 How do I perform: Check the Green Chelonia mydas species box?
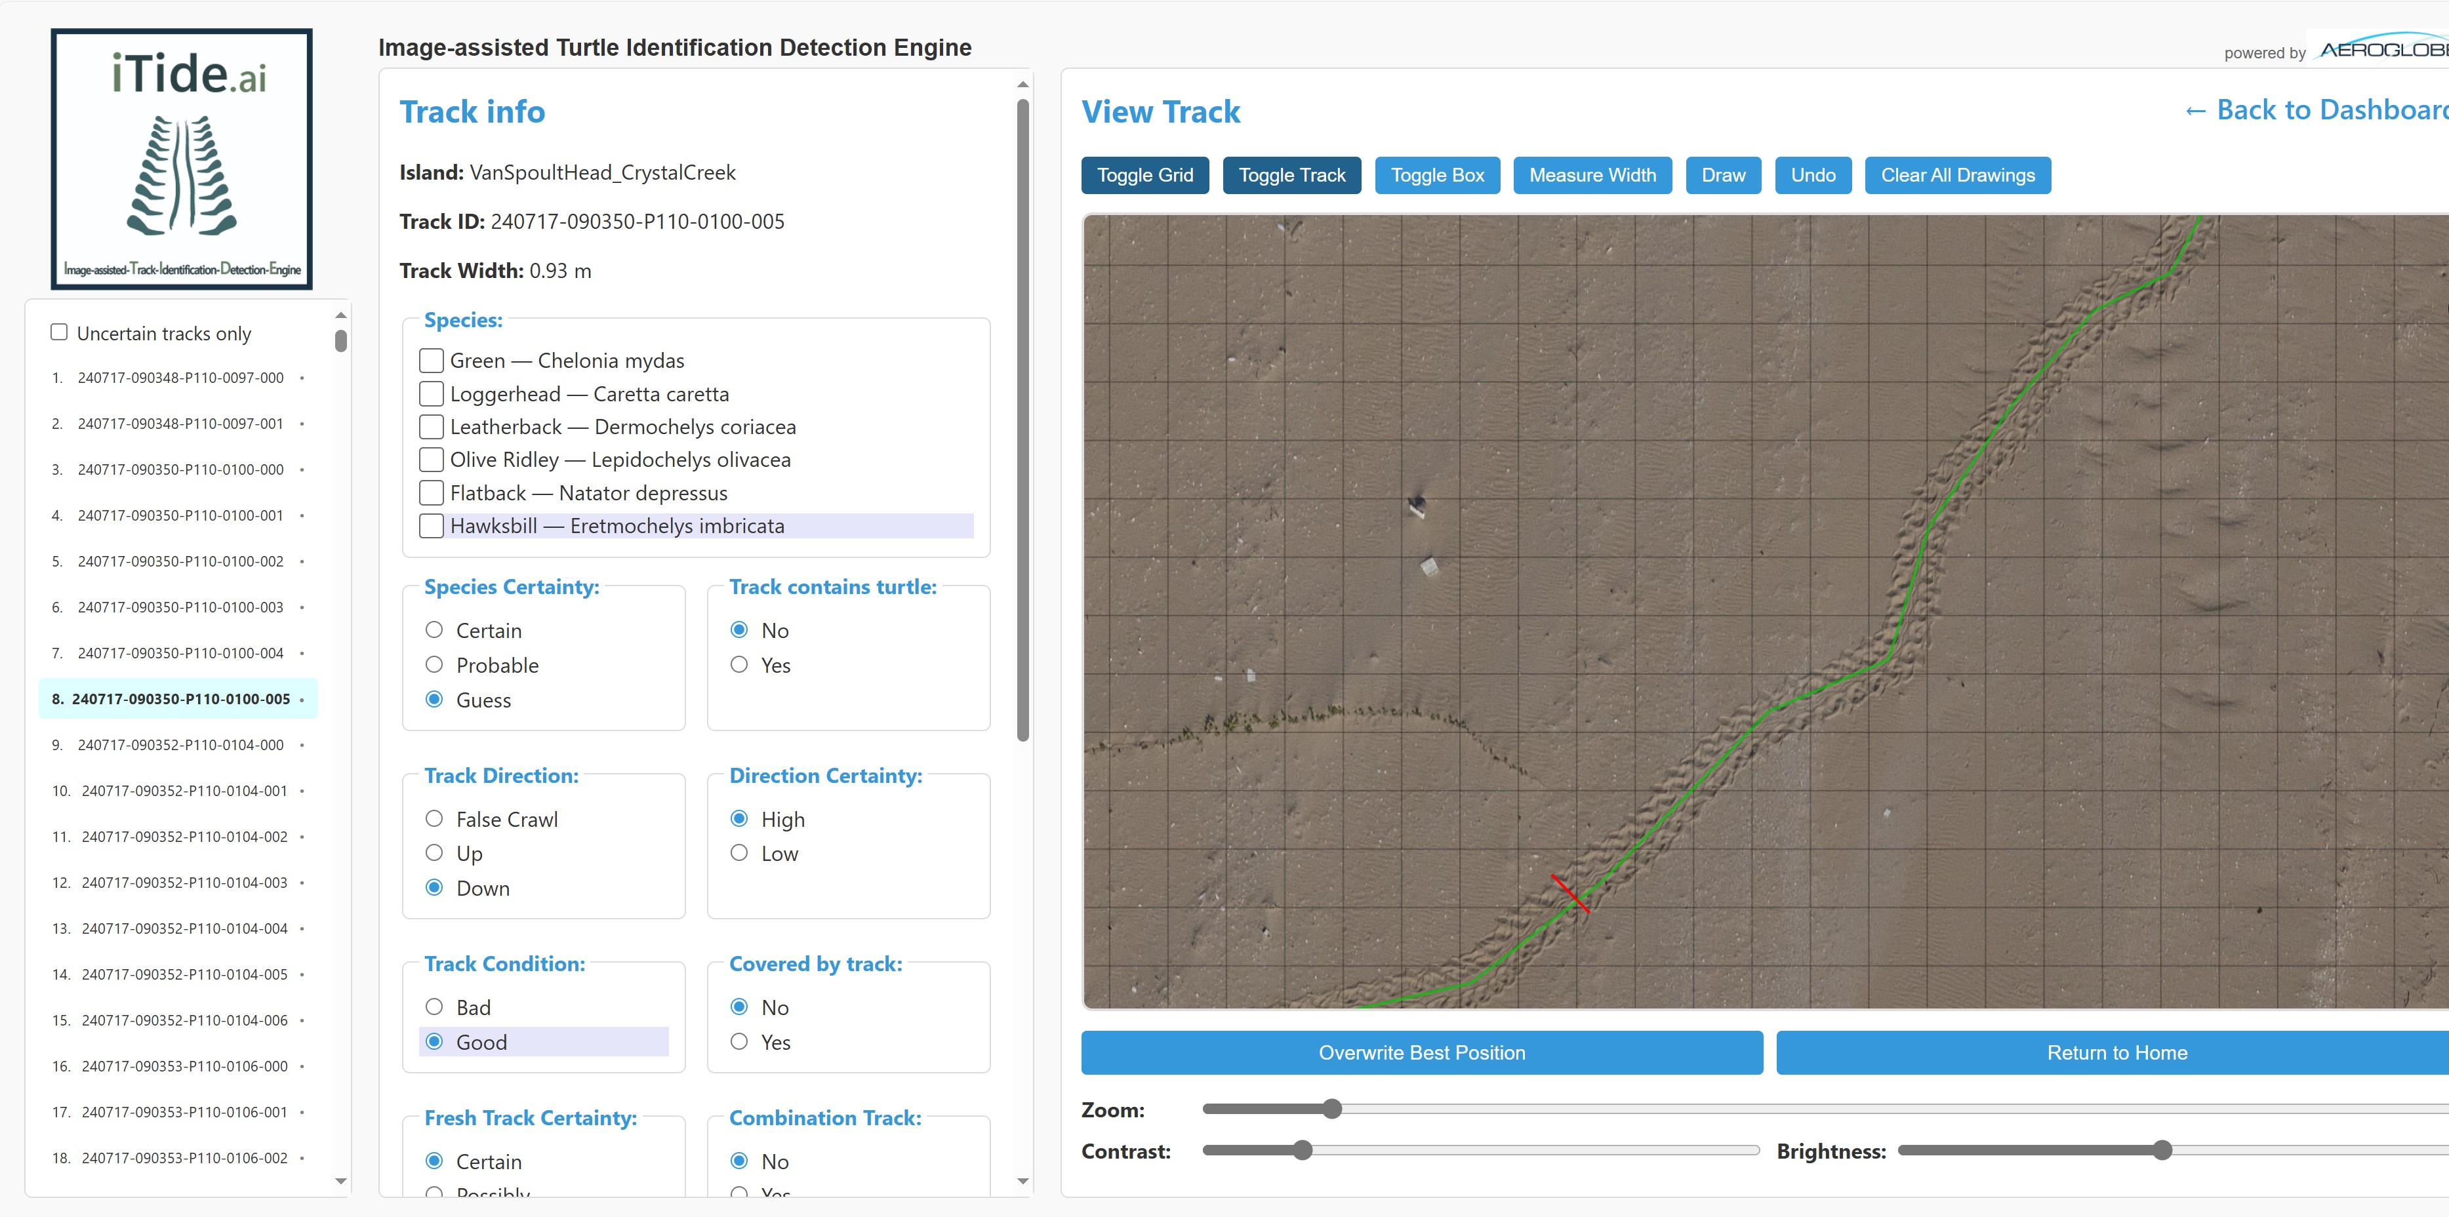click(432, 361)
